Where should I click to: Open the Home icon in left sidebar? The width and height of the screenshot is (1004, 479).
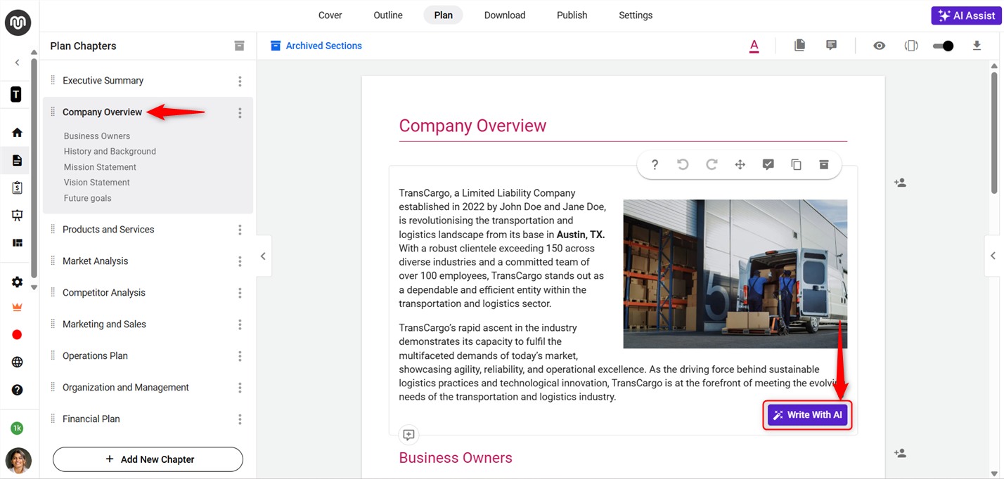17,133
